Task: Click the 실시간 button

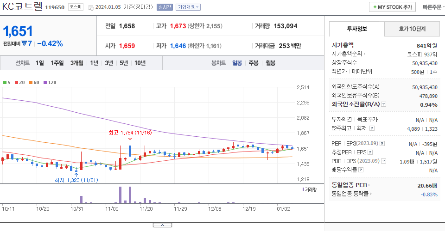Action: pyautogui.click(x=165, y=7)
